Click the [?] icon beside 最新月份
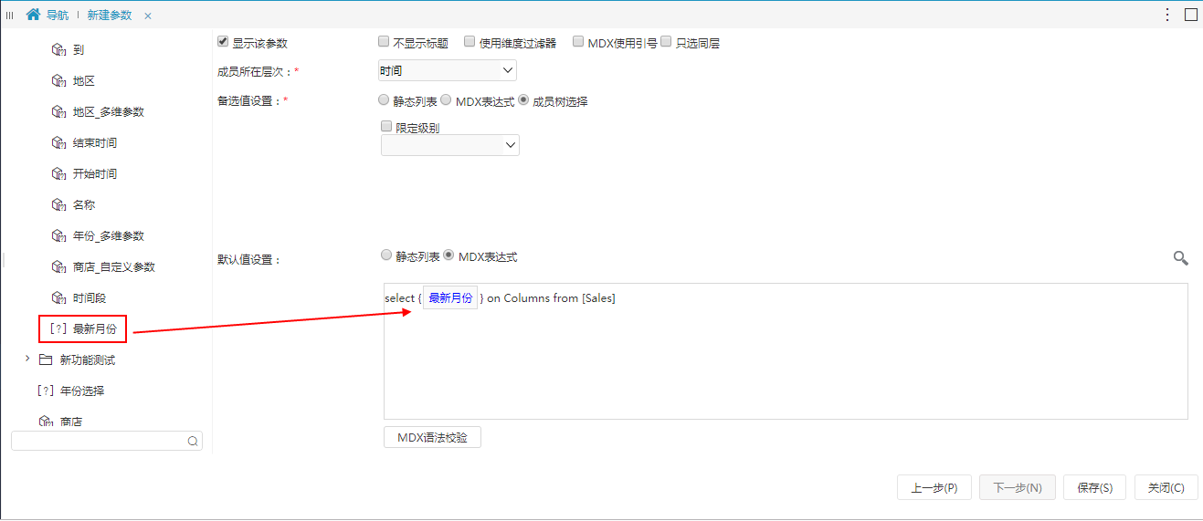 tap(58, 329)
